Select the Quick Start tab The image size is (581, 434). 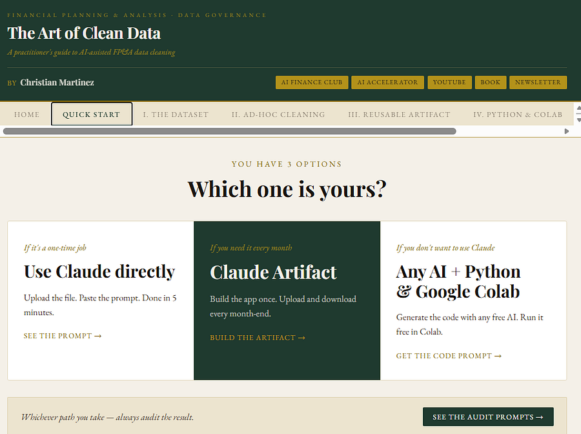pos(92,114)
